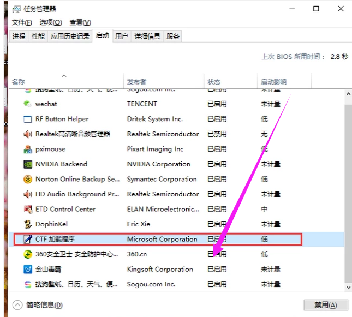Select the NVIDIA Backend icon
This screenshot has height=317, width=352.
(28, 164)
